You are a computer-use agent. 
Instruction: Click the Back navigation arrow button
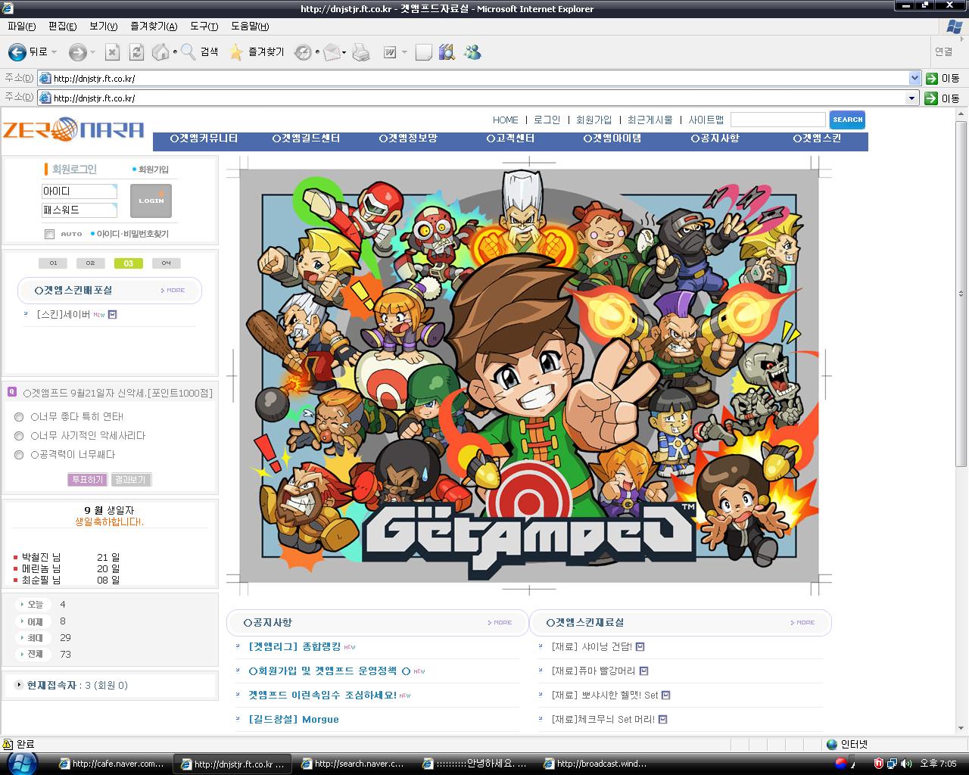tap(17, 52)
